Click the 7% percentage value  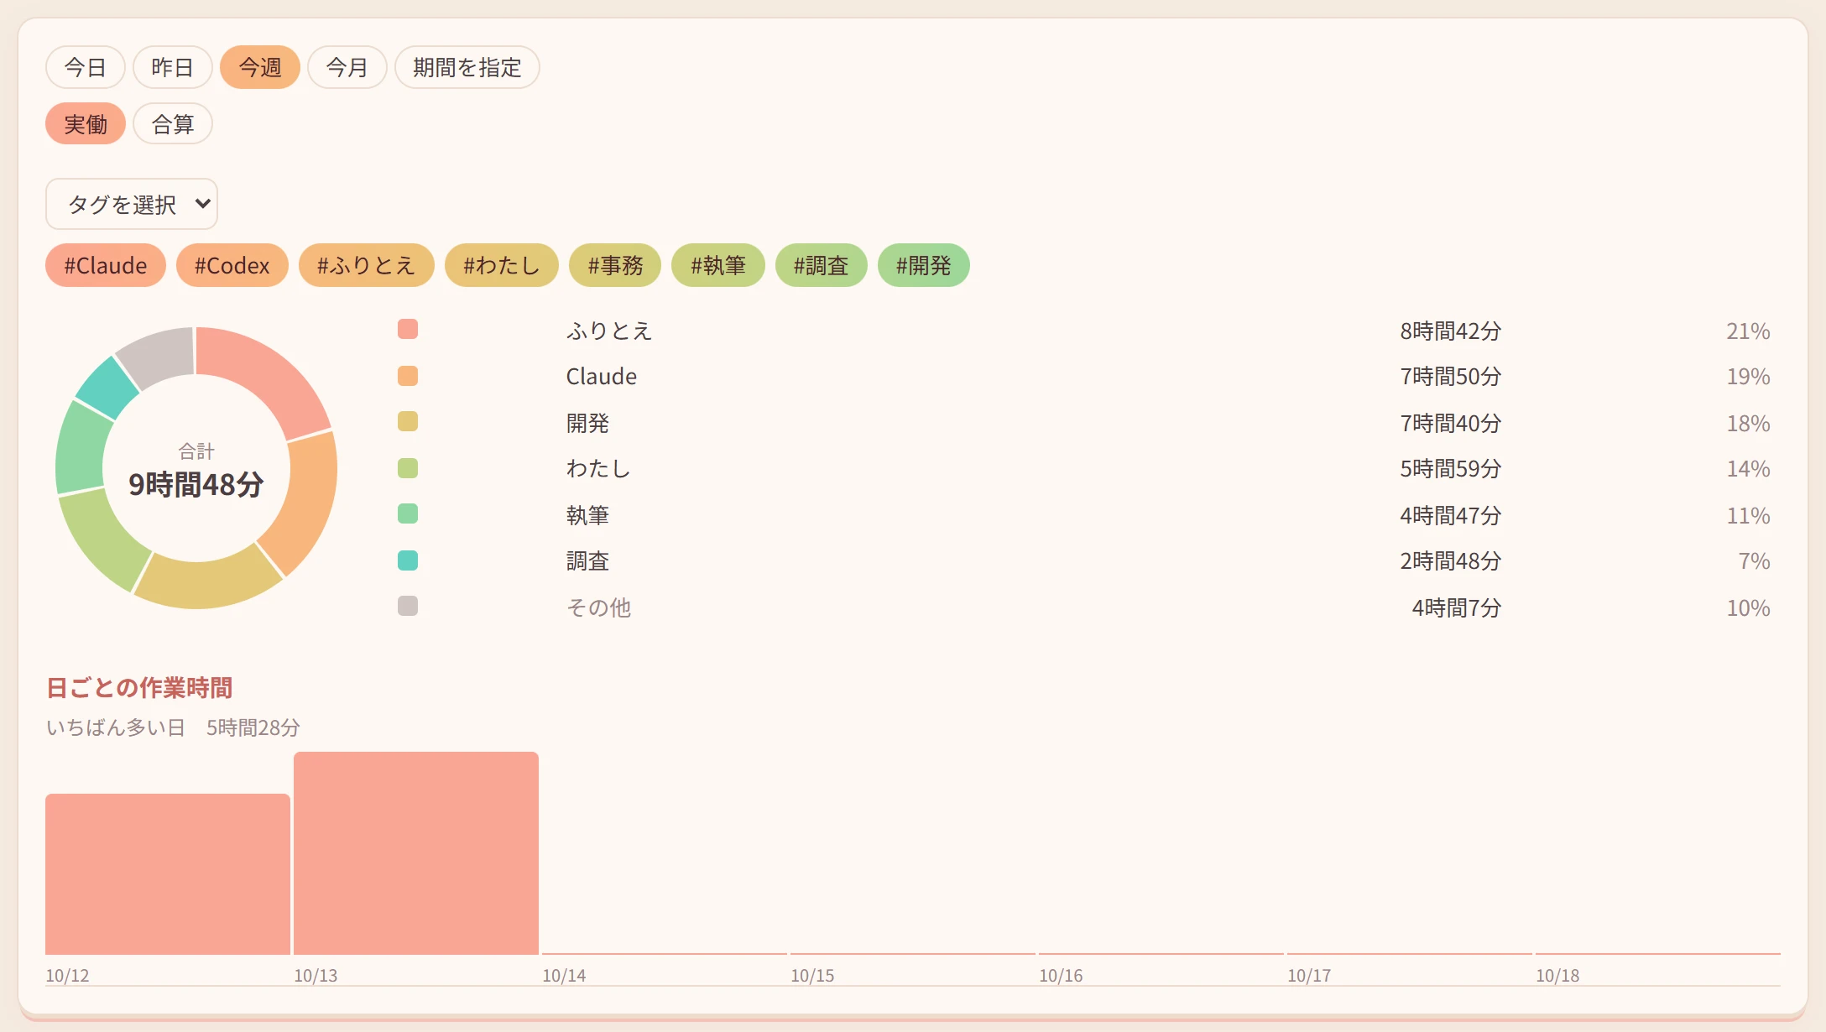point(1755,561)
